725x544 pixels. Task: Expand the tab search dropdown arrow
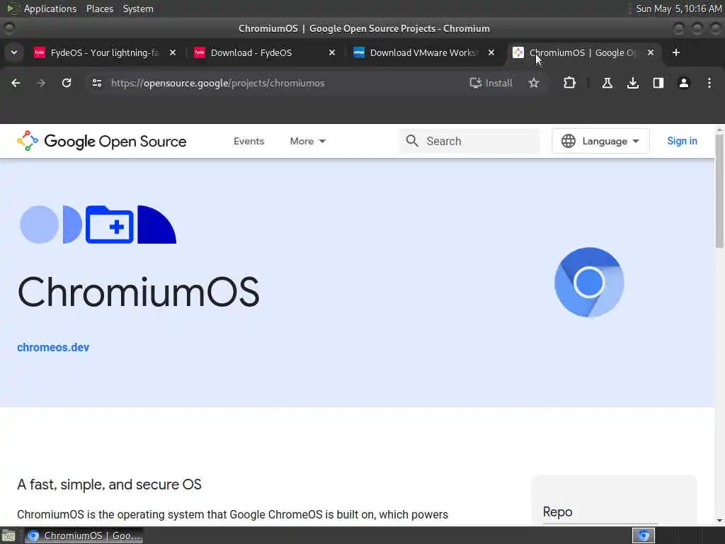coord(14,52)
